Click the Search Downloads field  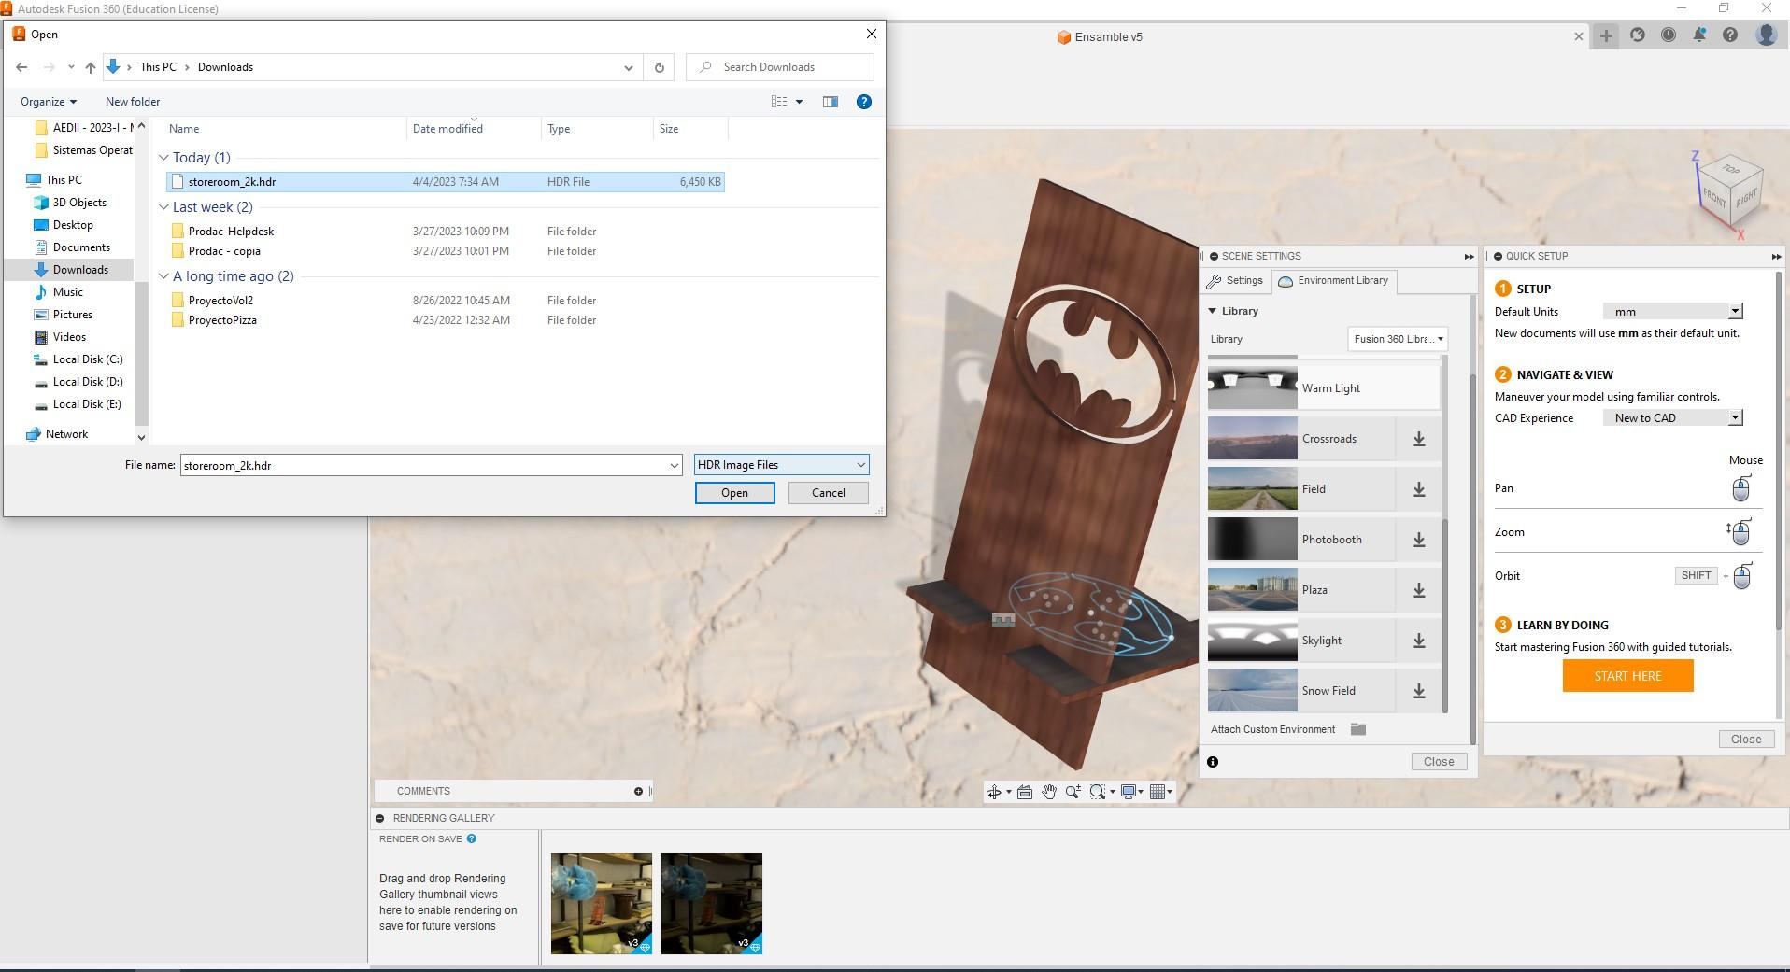(x=780, y=67)
